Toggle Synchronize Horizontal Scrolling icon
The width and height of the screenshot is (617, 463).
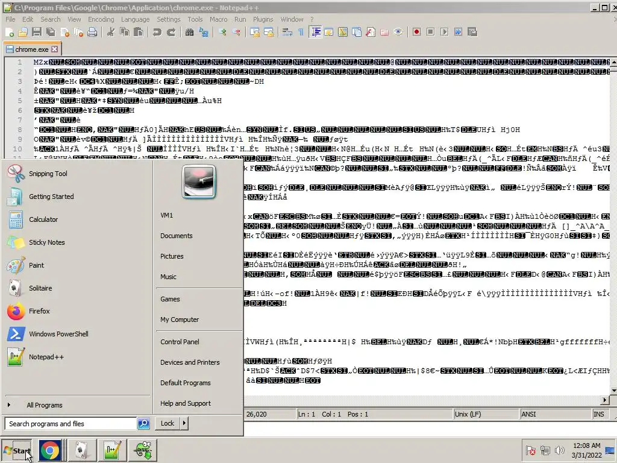[x=268, y=33]
